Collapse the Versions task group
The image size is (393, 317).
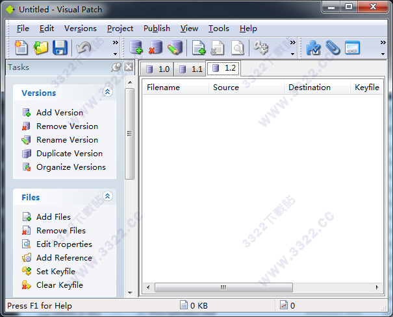click(108, 92)
